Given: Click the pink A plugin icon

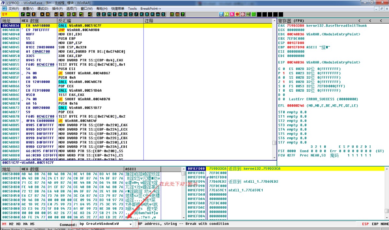Looking at the screenshot, I should [232, 14].
